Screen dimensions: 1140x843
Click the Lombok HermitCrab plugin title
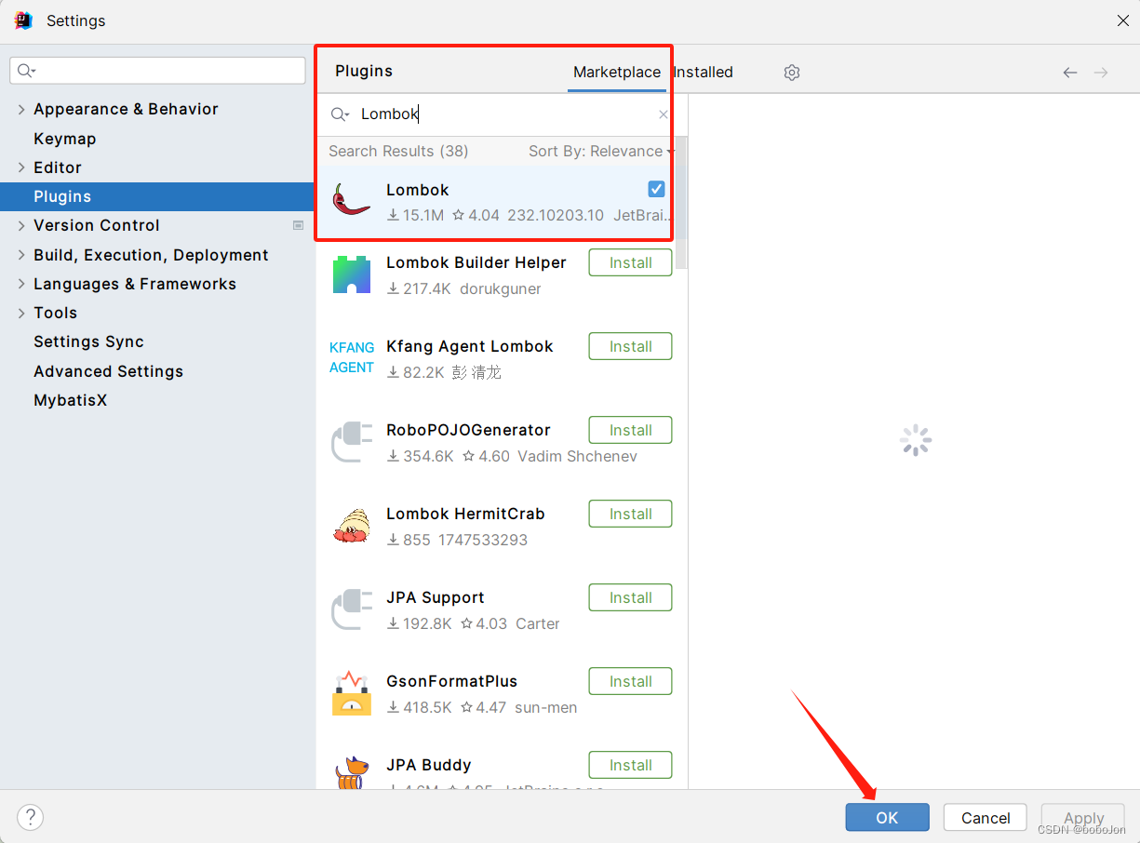tap(465, 514)
